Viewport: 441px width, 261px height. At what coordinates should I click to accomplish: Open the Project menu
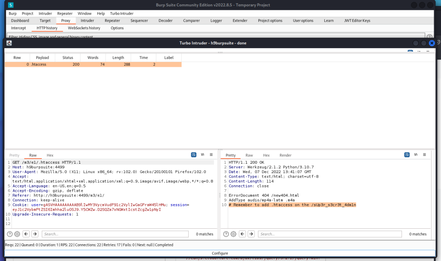(x=28, y=13)
